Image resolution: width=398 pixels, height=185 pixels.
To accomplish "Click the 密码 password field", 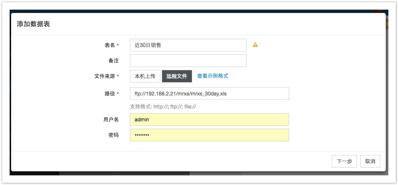I will coord(210,135).
